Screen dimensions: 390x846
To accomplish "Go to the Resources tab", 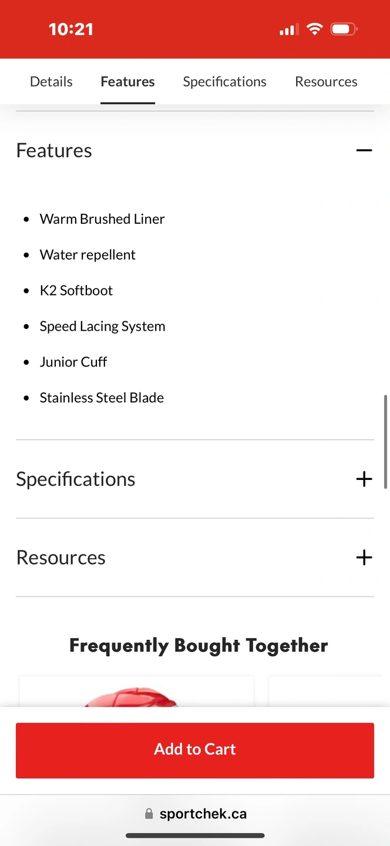I will (326, 82).
